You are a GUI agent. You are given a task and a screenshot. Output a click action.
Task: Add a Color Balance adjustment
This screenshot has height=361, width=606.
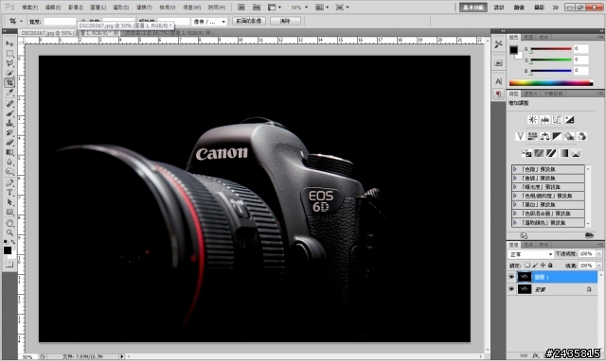(545, 136)
